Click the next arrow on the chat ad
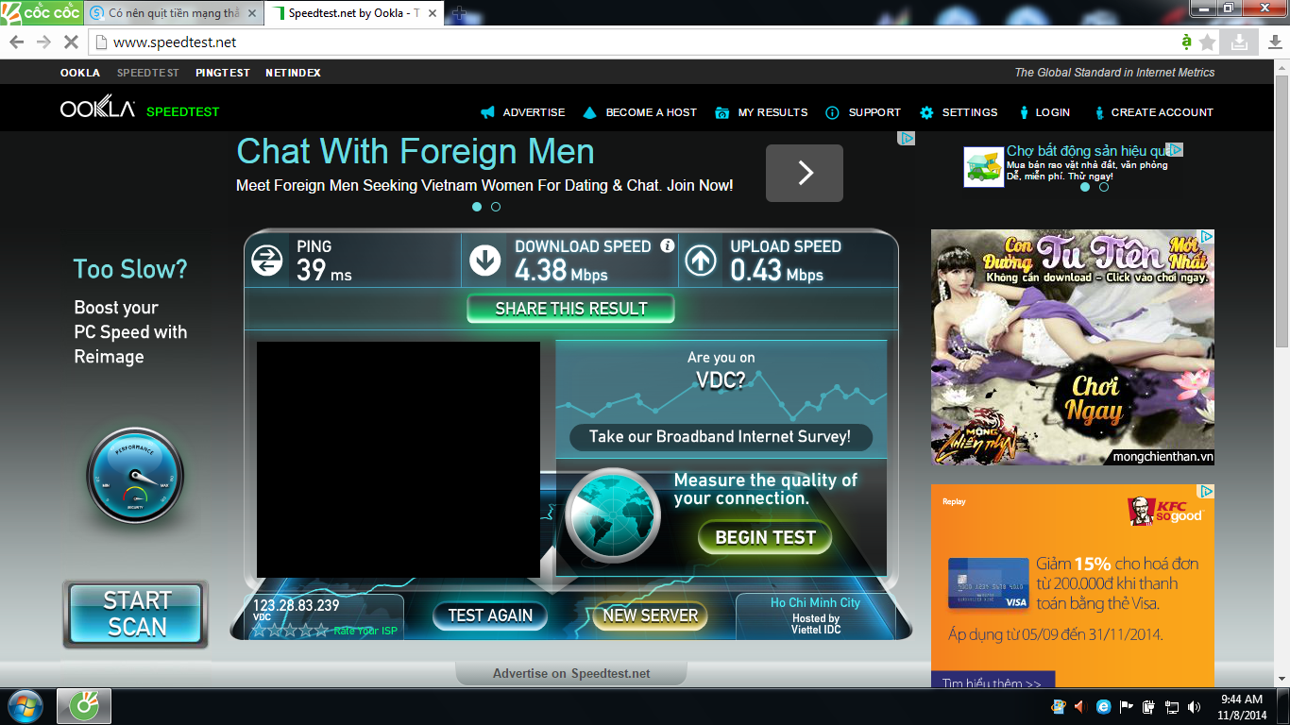 (805, 173)
